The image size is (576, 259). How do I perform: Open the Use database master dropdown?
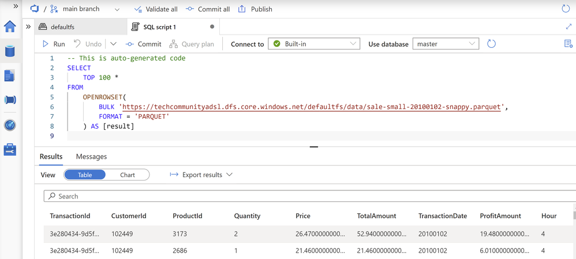(x=446, y=44)
